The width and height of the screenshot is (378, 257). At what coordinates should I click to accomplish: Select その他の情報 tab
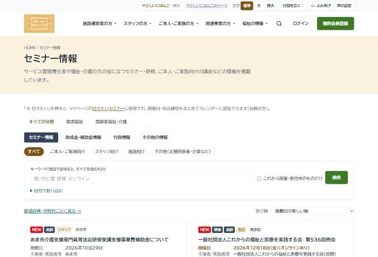155,137
